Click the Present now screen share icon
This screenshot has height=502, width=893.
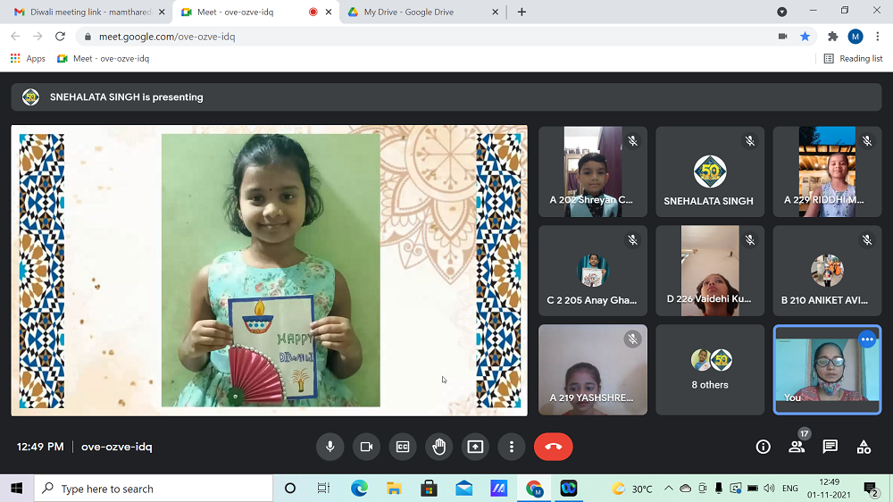(475, 447)
